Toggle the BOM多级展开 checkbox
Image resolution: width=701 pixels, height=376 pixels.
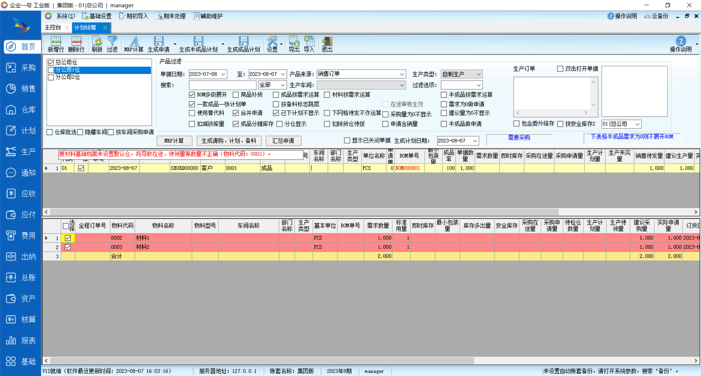(x=192, y=95)
